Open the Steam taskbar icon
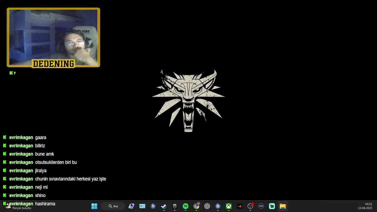Screen dimensions: 377x212 (164, 206)
